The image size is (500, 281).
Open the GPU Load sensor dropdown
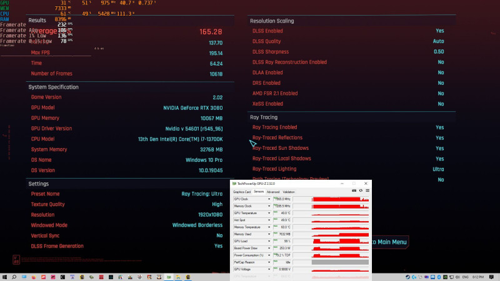[x=269, y=241]
